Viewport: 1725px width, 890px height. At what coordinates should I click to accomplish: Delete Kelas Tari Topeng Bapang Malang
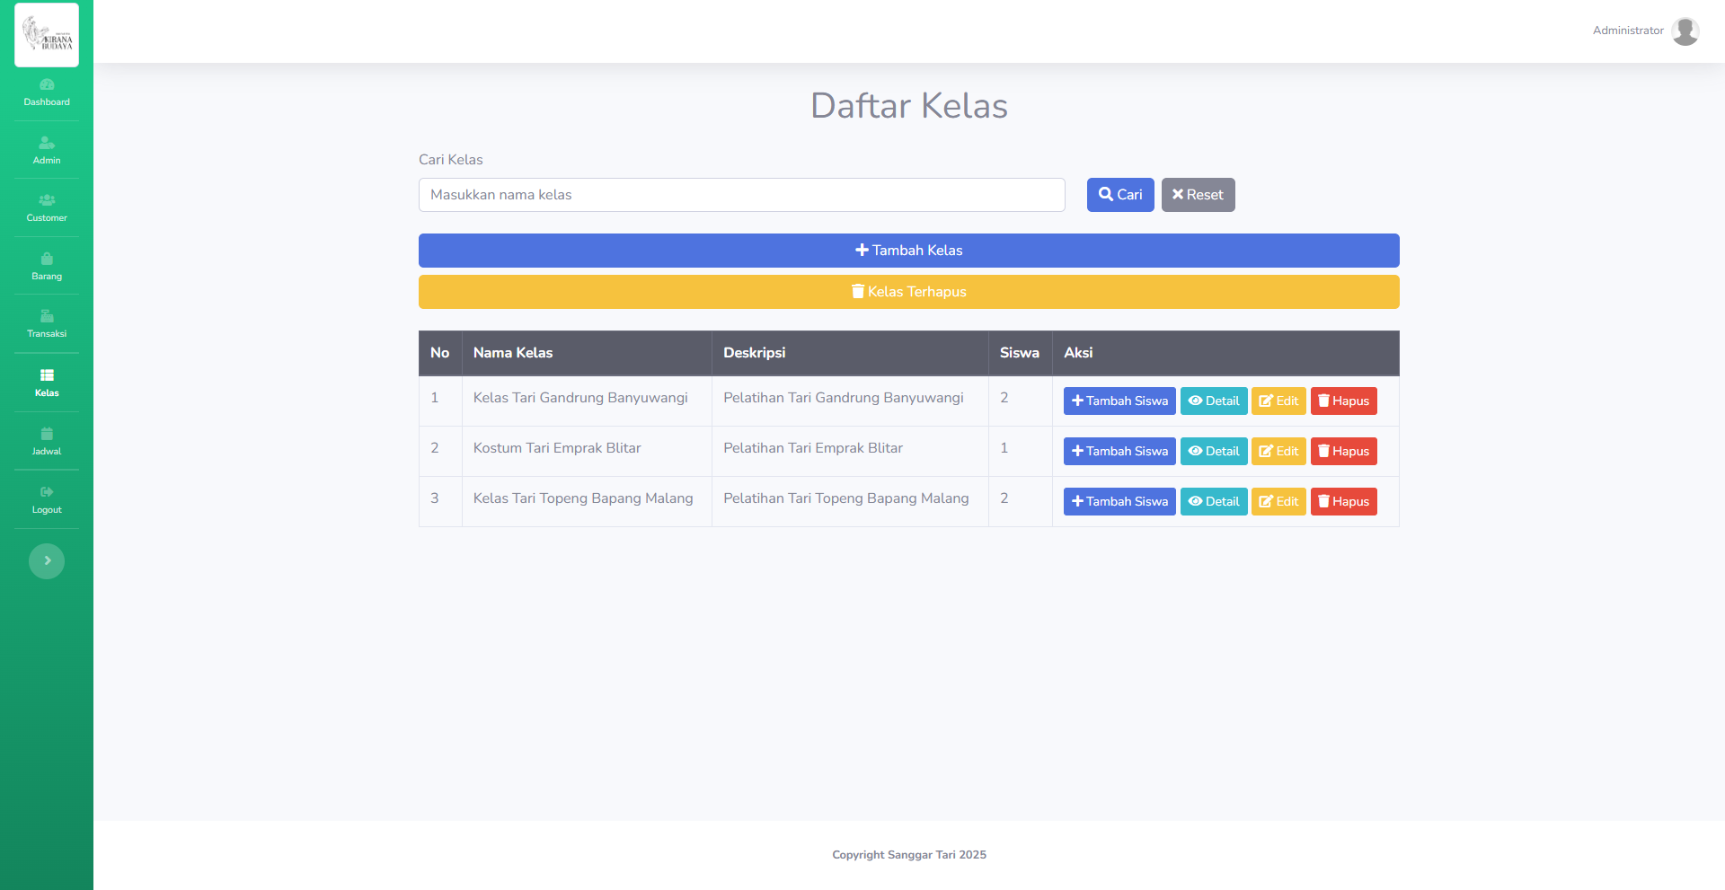point(1343,502)
